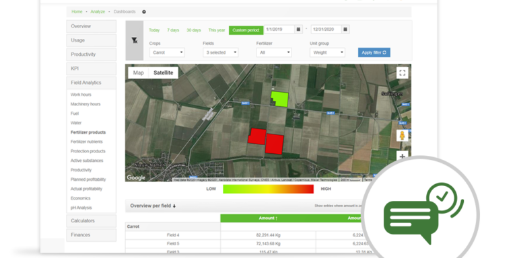Open the Usage sidebar section
This screenshot has width=517, height=258.
92,40
